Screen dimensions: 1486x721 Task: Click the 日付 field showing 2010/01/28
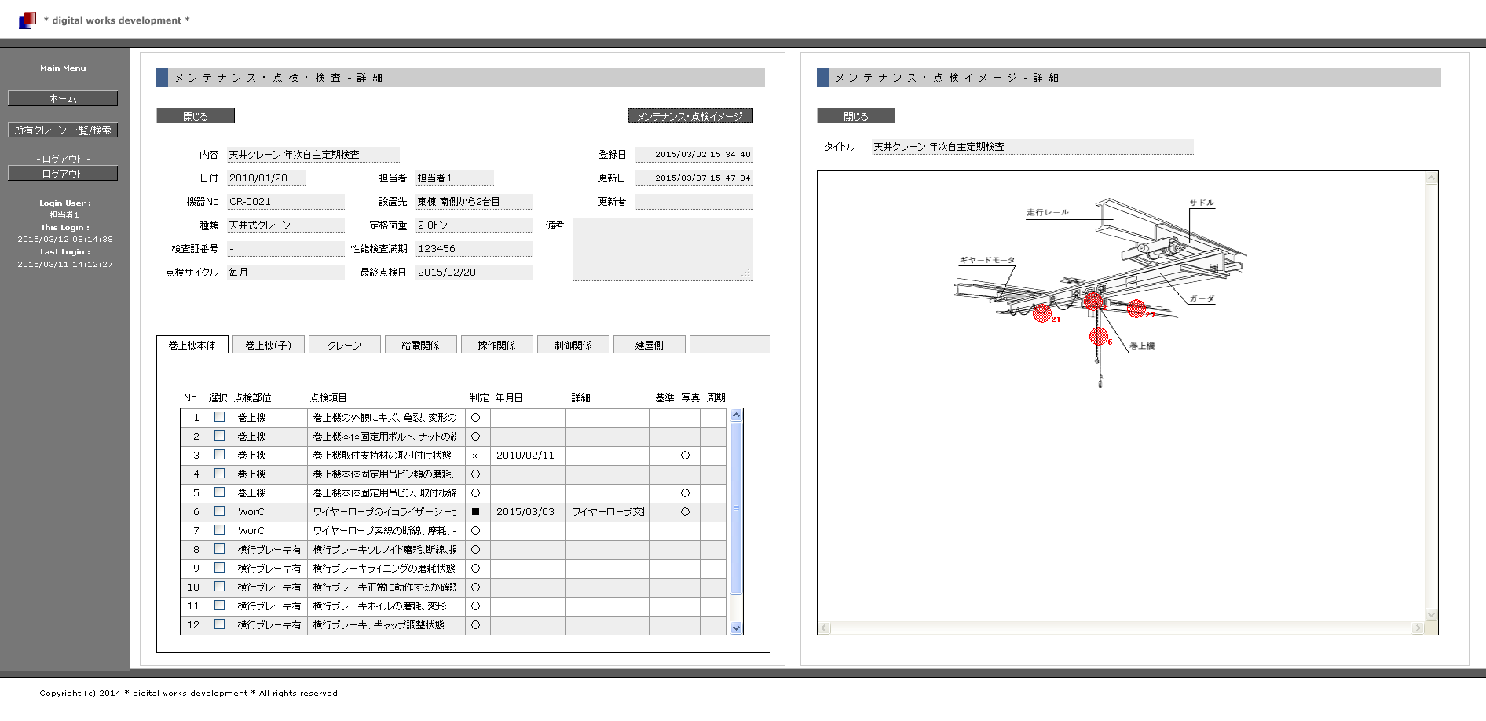pos(266,178)
